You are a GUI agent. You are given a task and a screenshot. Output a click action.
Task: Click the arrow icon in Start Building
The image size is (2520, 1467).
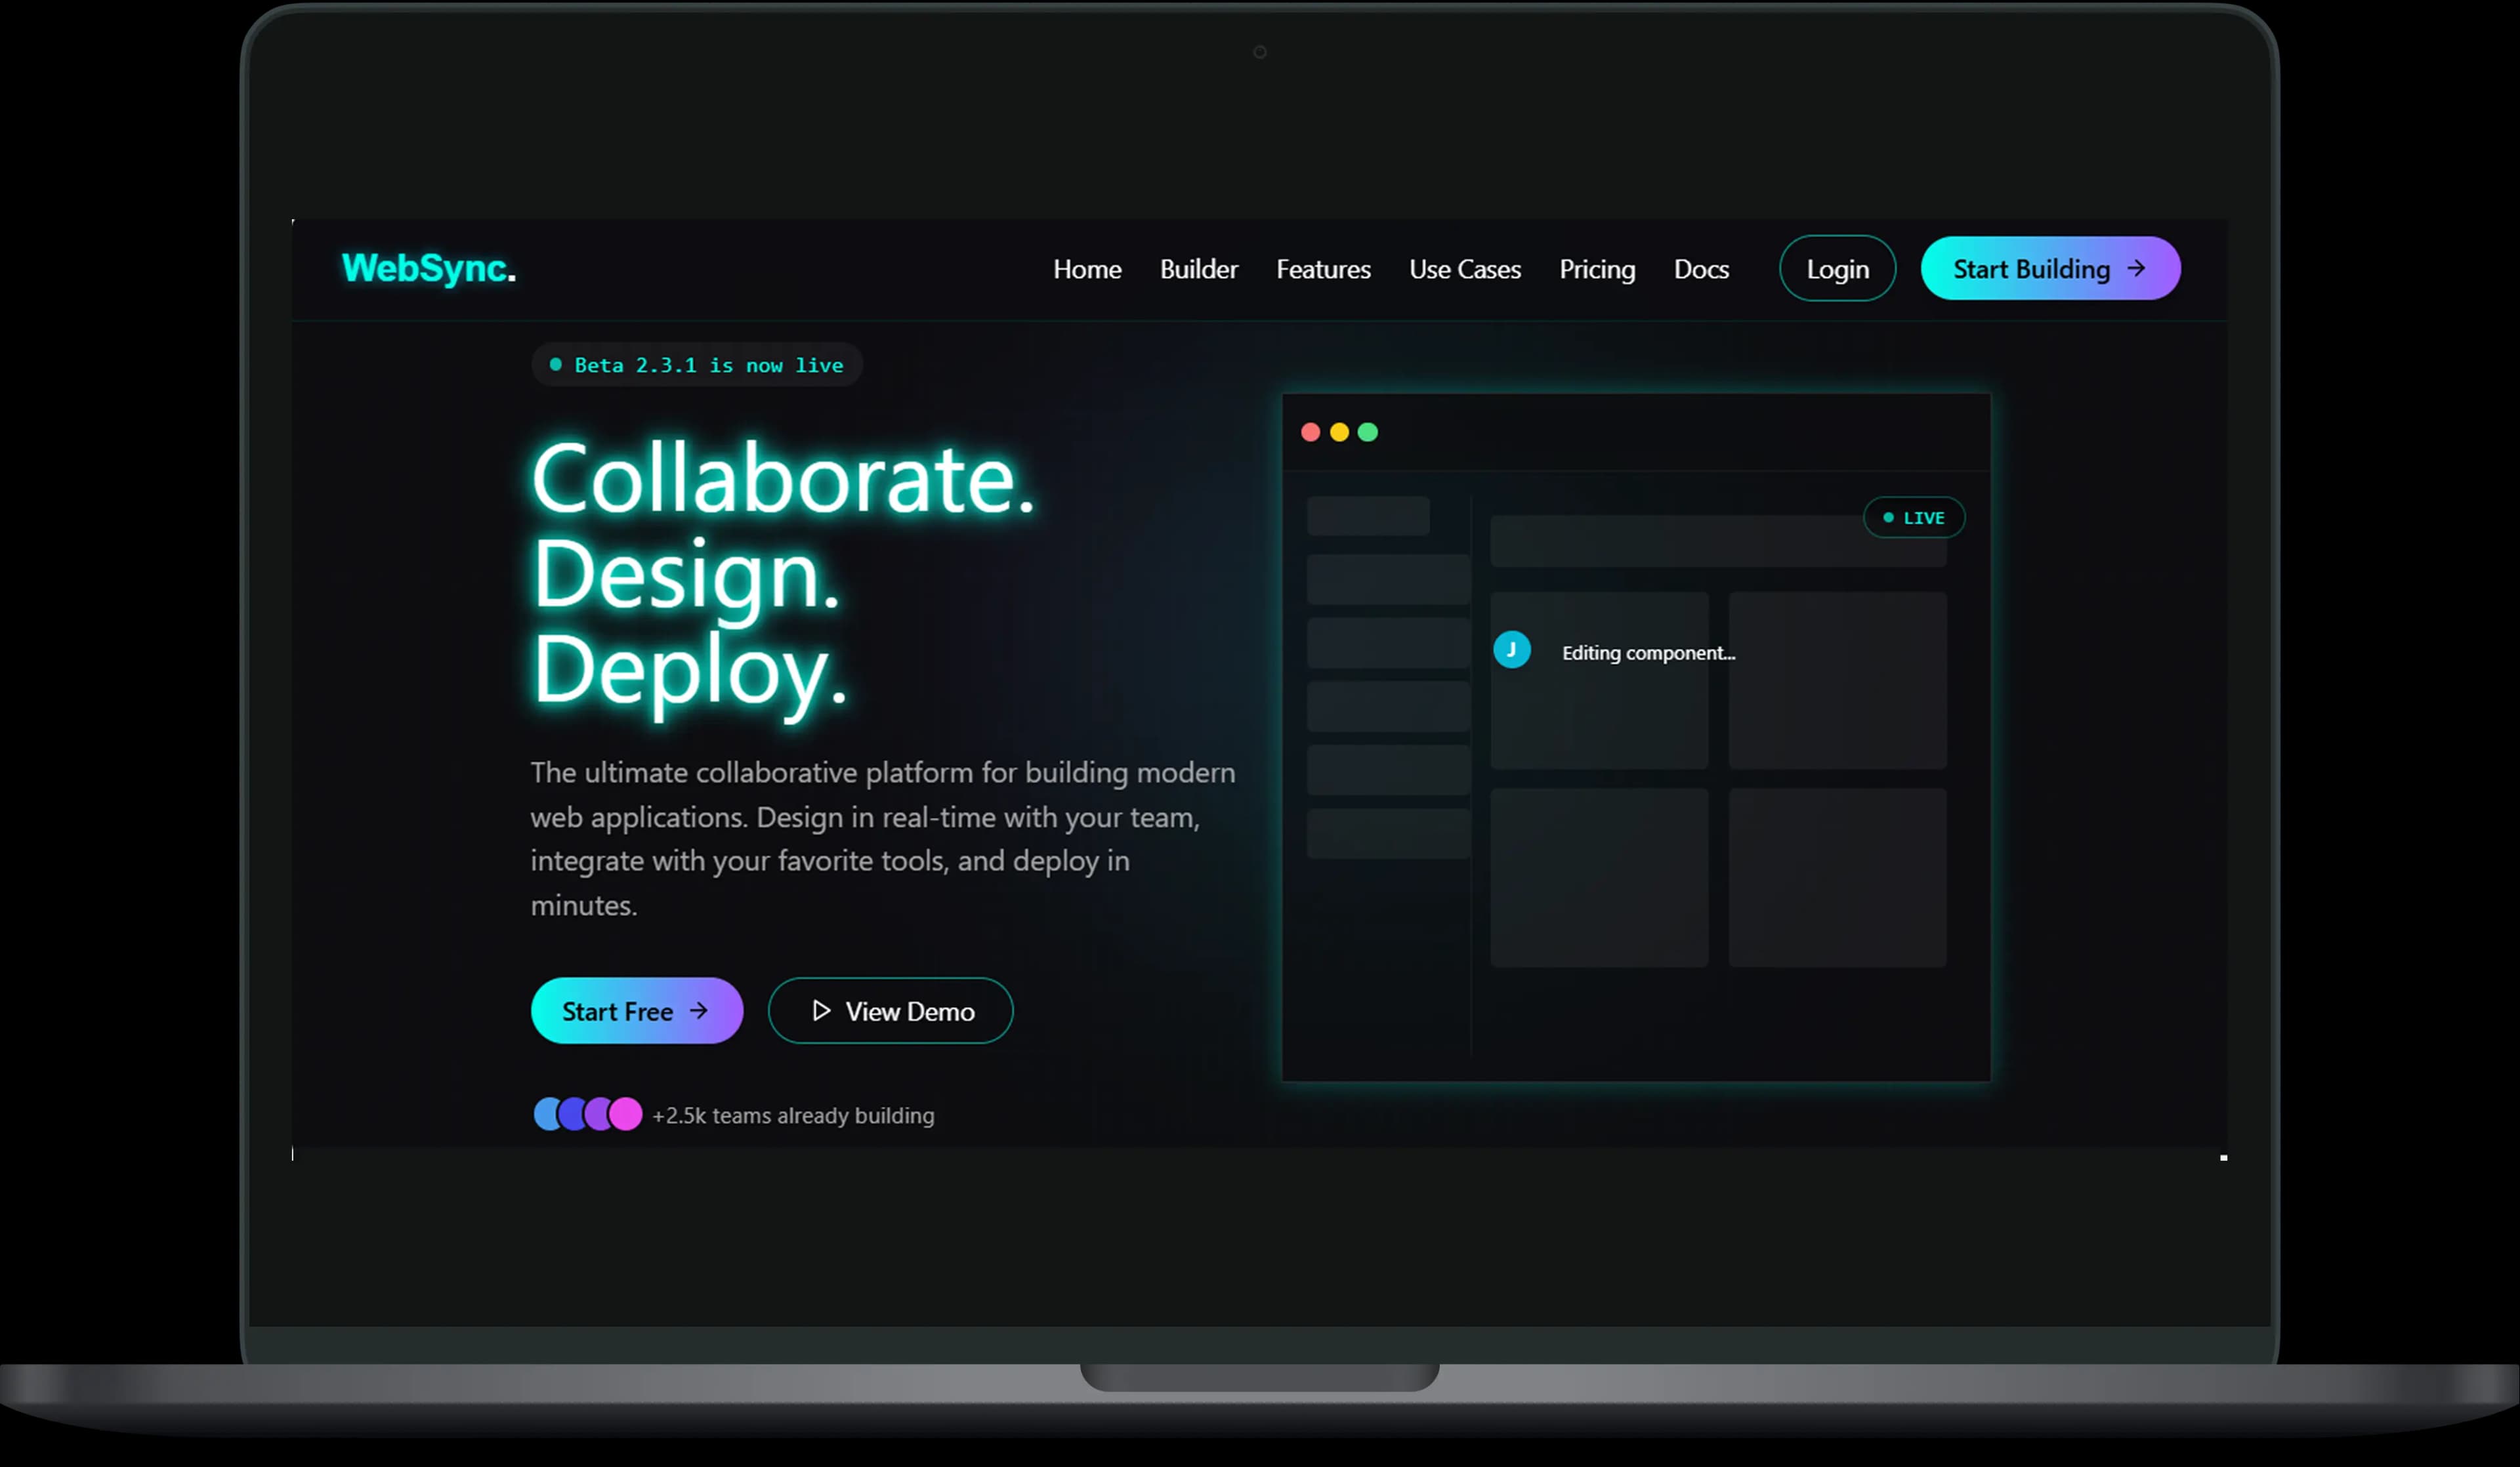(x=2136, y=268)
